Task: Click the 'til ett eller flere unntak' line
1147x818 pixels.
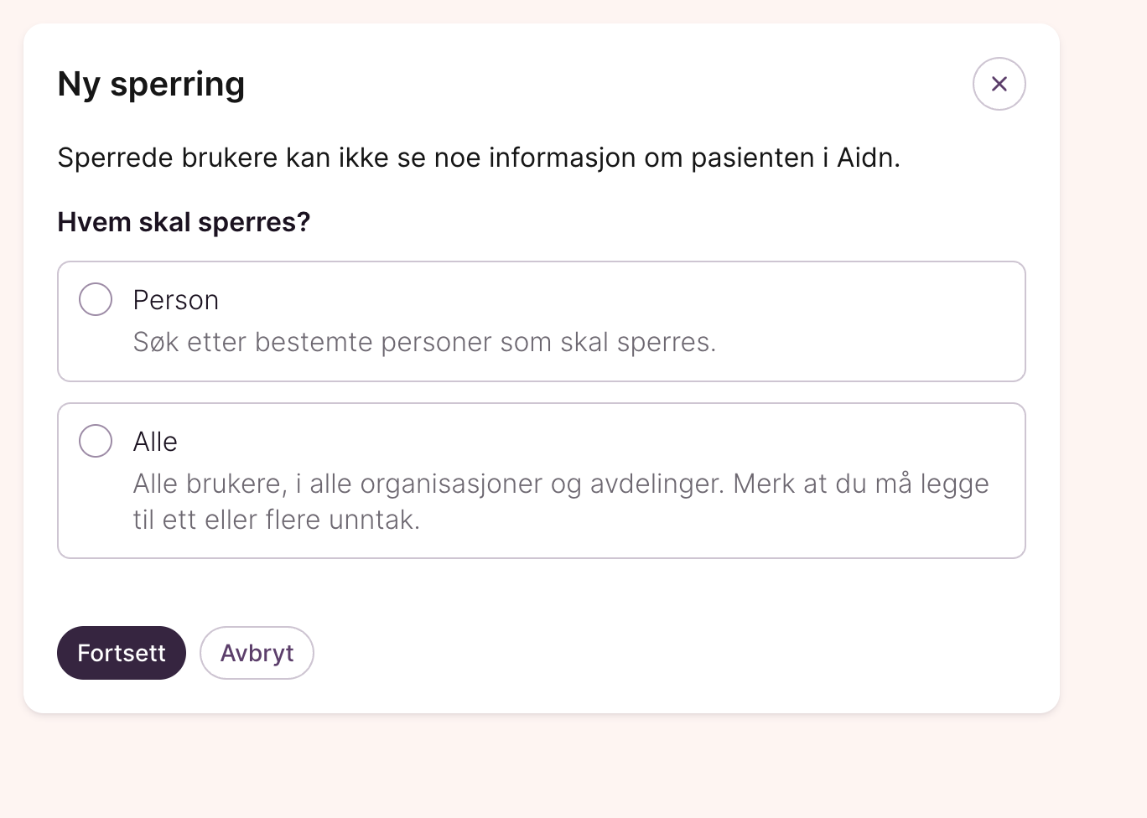Action: [x=276, y=520]
